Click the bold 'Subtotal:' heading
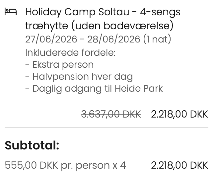The image size is (215, 178). pyautogui.click(x=32, y=145)
